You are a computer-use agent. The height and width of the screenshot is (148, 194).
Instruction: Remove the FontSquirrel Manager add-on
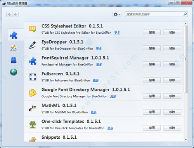(172, 64)
